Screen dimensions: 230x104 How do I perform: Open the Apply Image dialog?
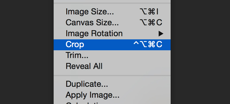pos(112,95)
